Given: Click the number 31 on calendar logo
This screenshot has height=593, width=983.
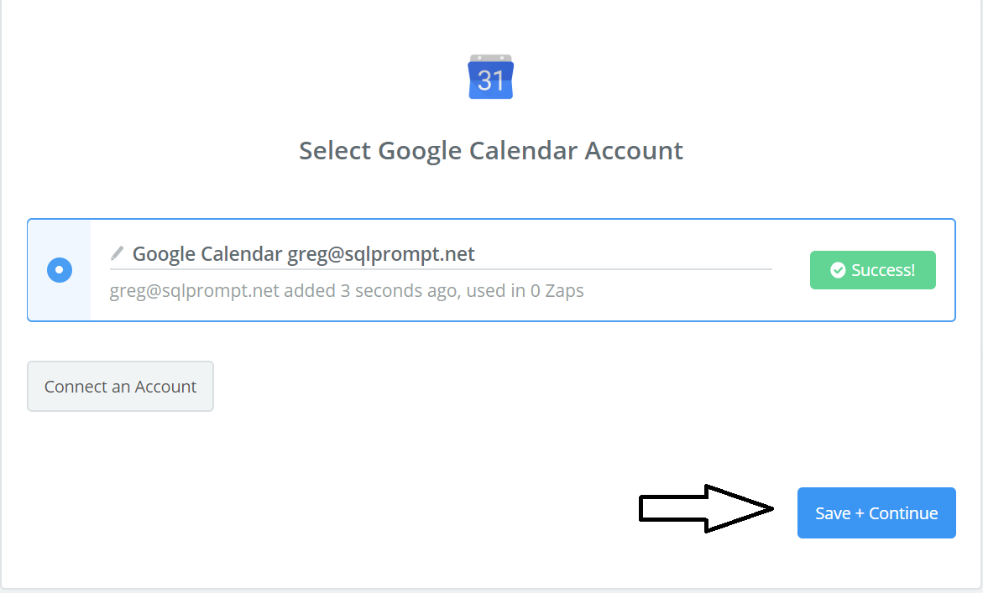Looking at the screenshot, I should click(x=491, y=81).
